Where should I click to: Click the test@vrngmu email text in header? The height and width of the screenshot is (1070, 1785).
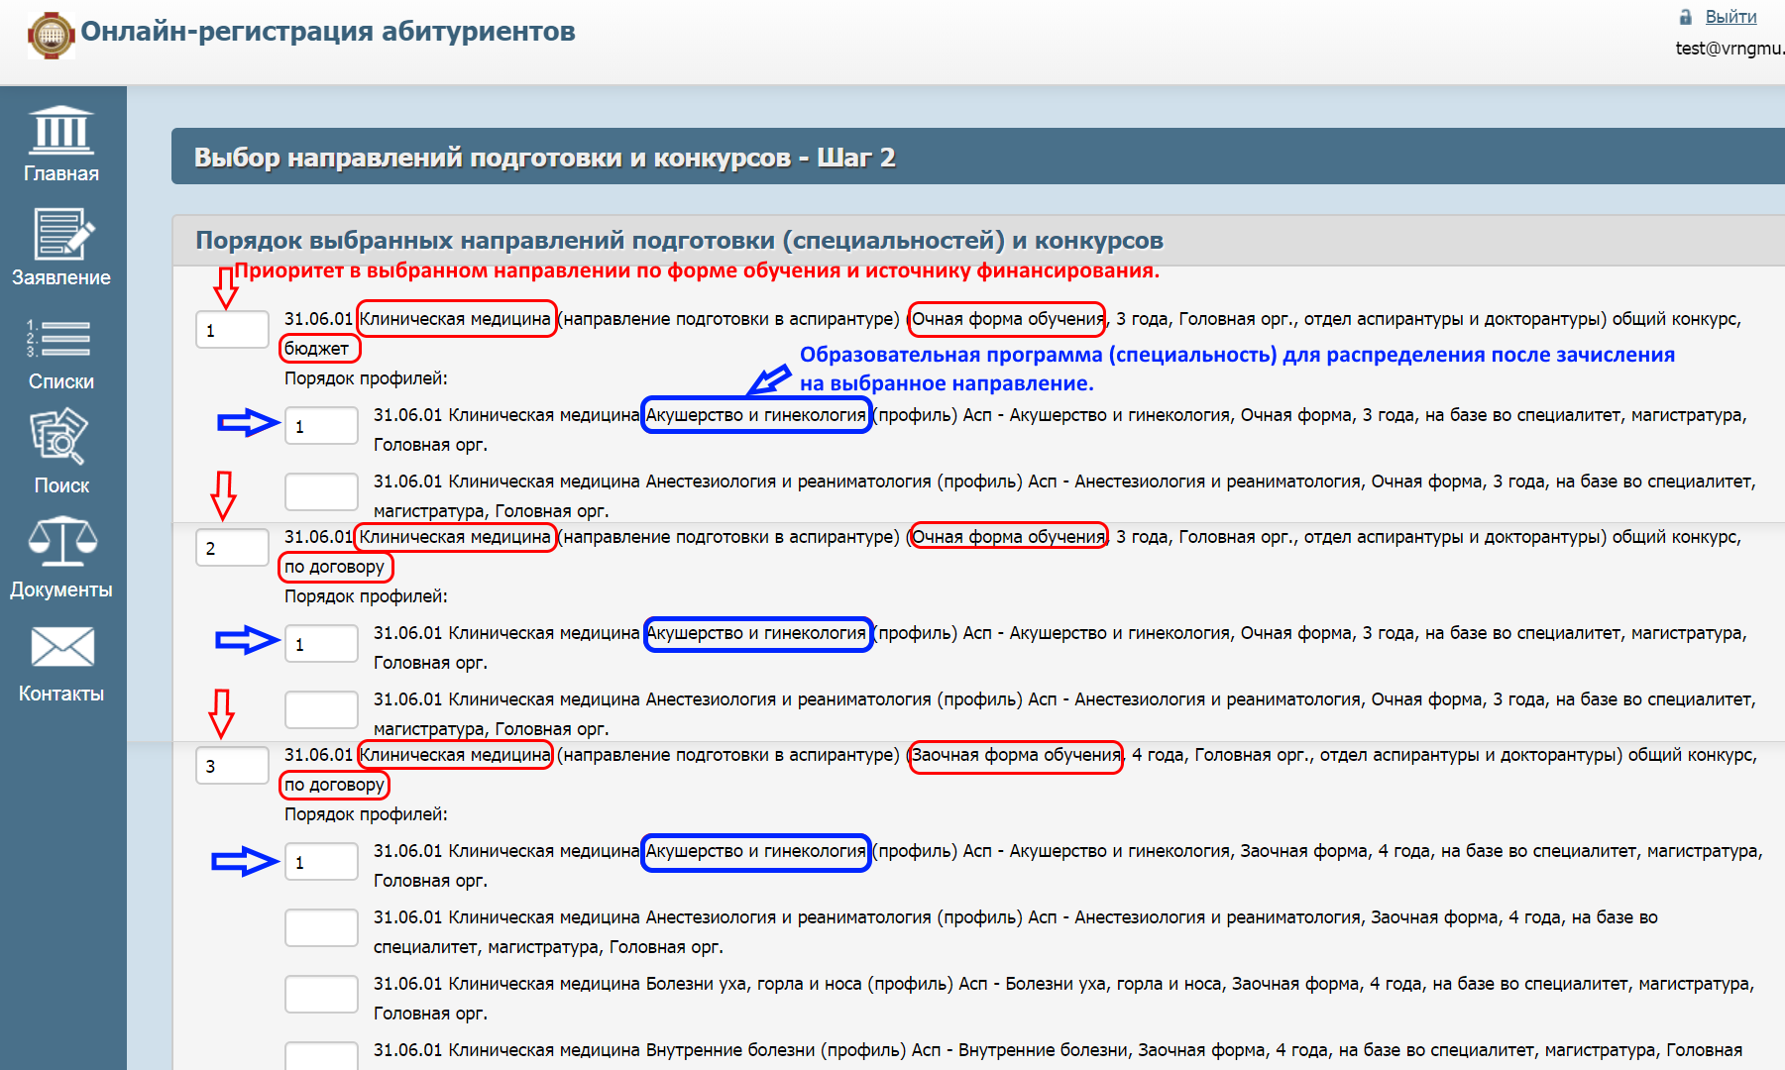tap(1729, 49)
